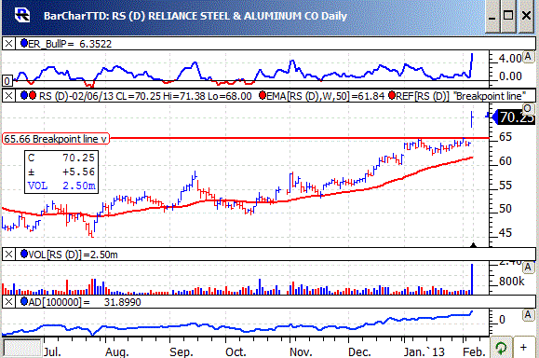This screenshot has width=539, height=358.
Task: Click ER_BullP= 6.3522 label
Action: pos(70,44)
